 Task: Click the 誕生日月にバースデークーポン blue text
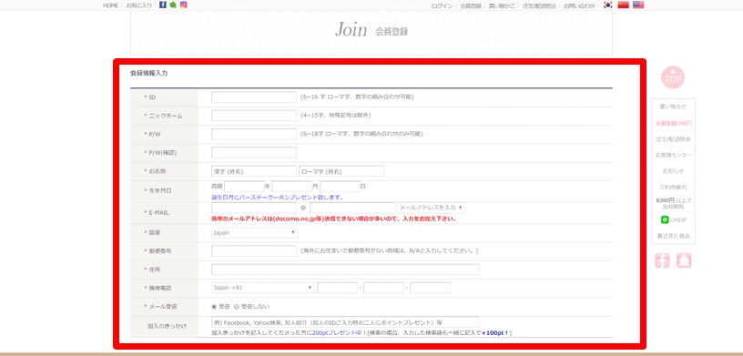[x=277, y=197]
